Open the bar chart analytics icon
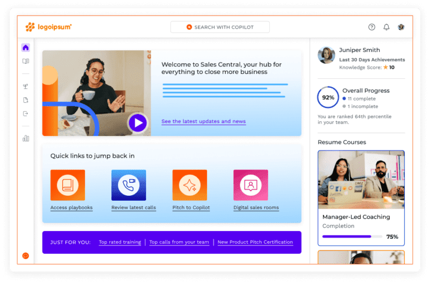This screenshot has width=430, height=283. [26, 138]
